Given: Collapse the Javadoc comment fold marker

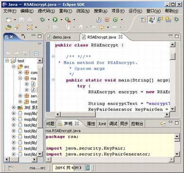Looking at the screenshot, I should (53, 56).
